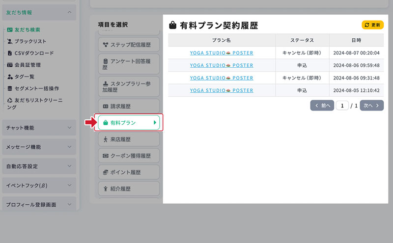The height and width of the screenshot is (243, 393).
Task: Click shopping bag icon beside page title
Action: click(x=172, y=26)
